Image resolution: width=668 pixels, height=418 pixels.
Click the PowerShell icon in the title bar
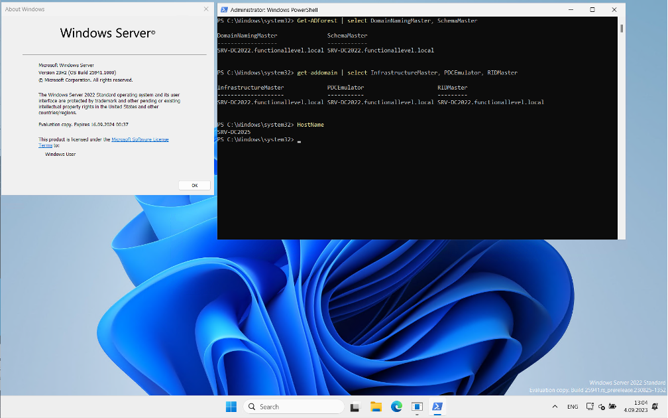tap(223, 9)
